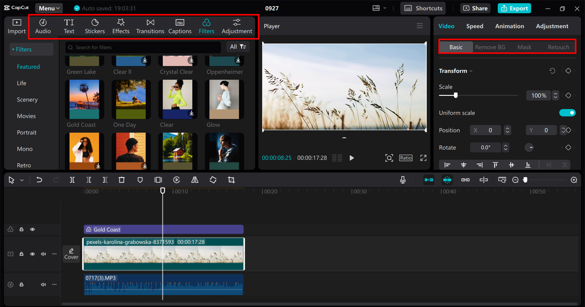Add a keyframe for Scale
Screen dimensions: 585x307
click(x=568, y=95)
